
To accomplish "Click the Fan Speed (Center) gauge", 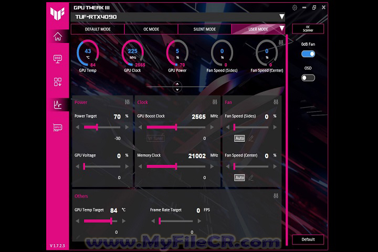I will pyautogui.click(x=267, y=53).
